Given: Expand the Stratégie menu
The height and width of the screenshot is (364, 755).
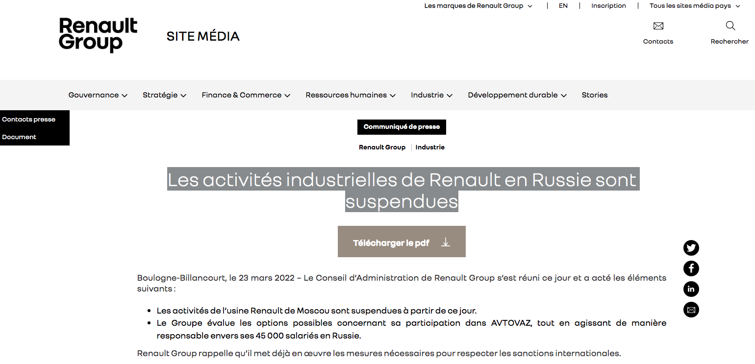Looking at the screenshot, I should [164, 95].
